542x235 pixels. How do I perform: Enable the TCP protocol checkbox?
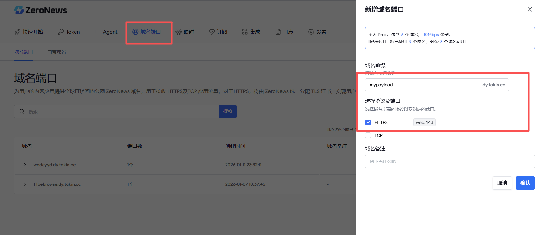(368, 135)
